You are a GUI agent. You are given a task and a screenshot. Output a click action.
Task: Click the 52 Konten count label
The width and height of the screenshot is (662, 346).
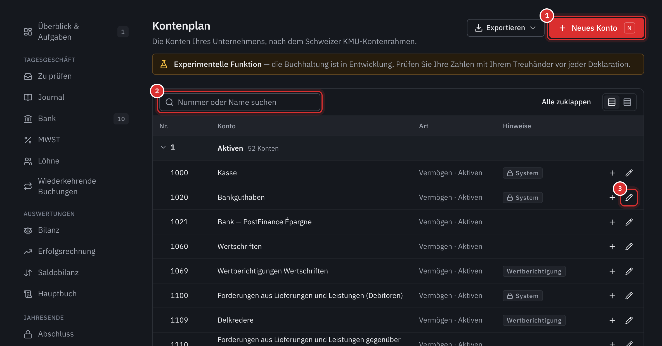(263, 148)
